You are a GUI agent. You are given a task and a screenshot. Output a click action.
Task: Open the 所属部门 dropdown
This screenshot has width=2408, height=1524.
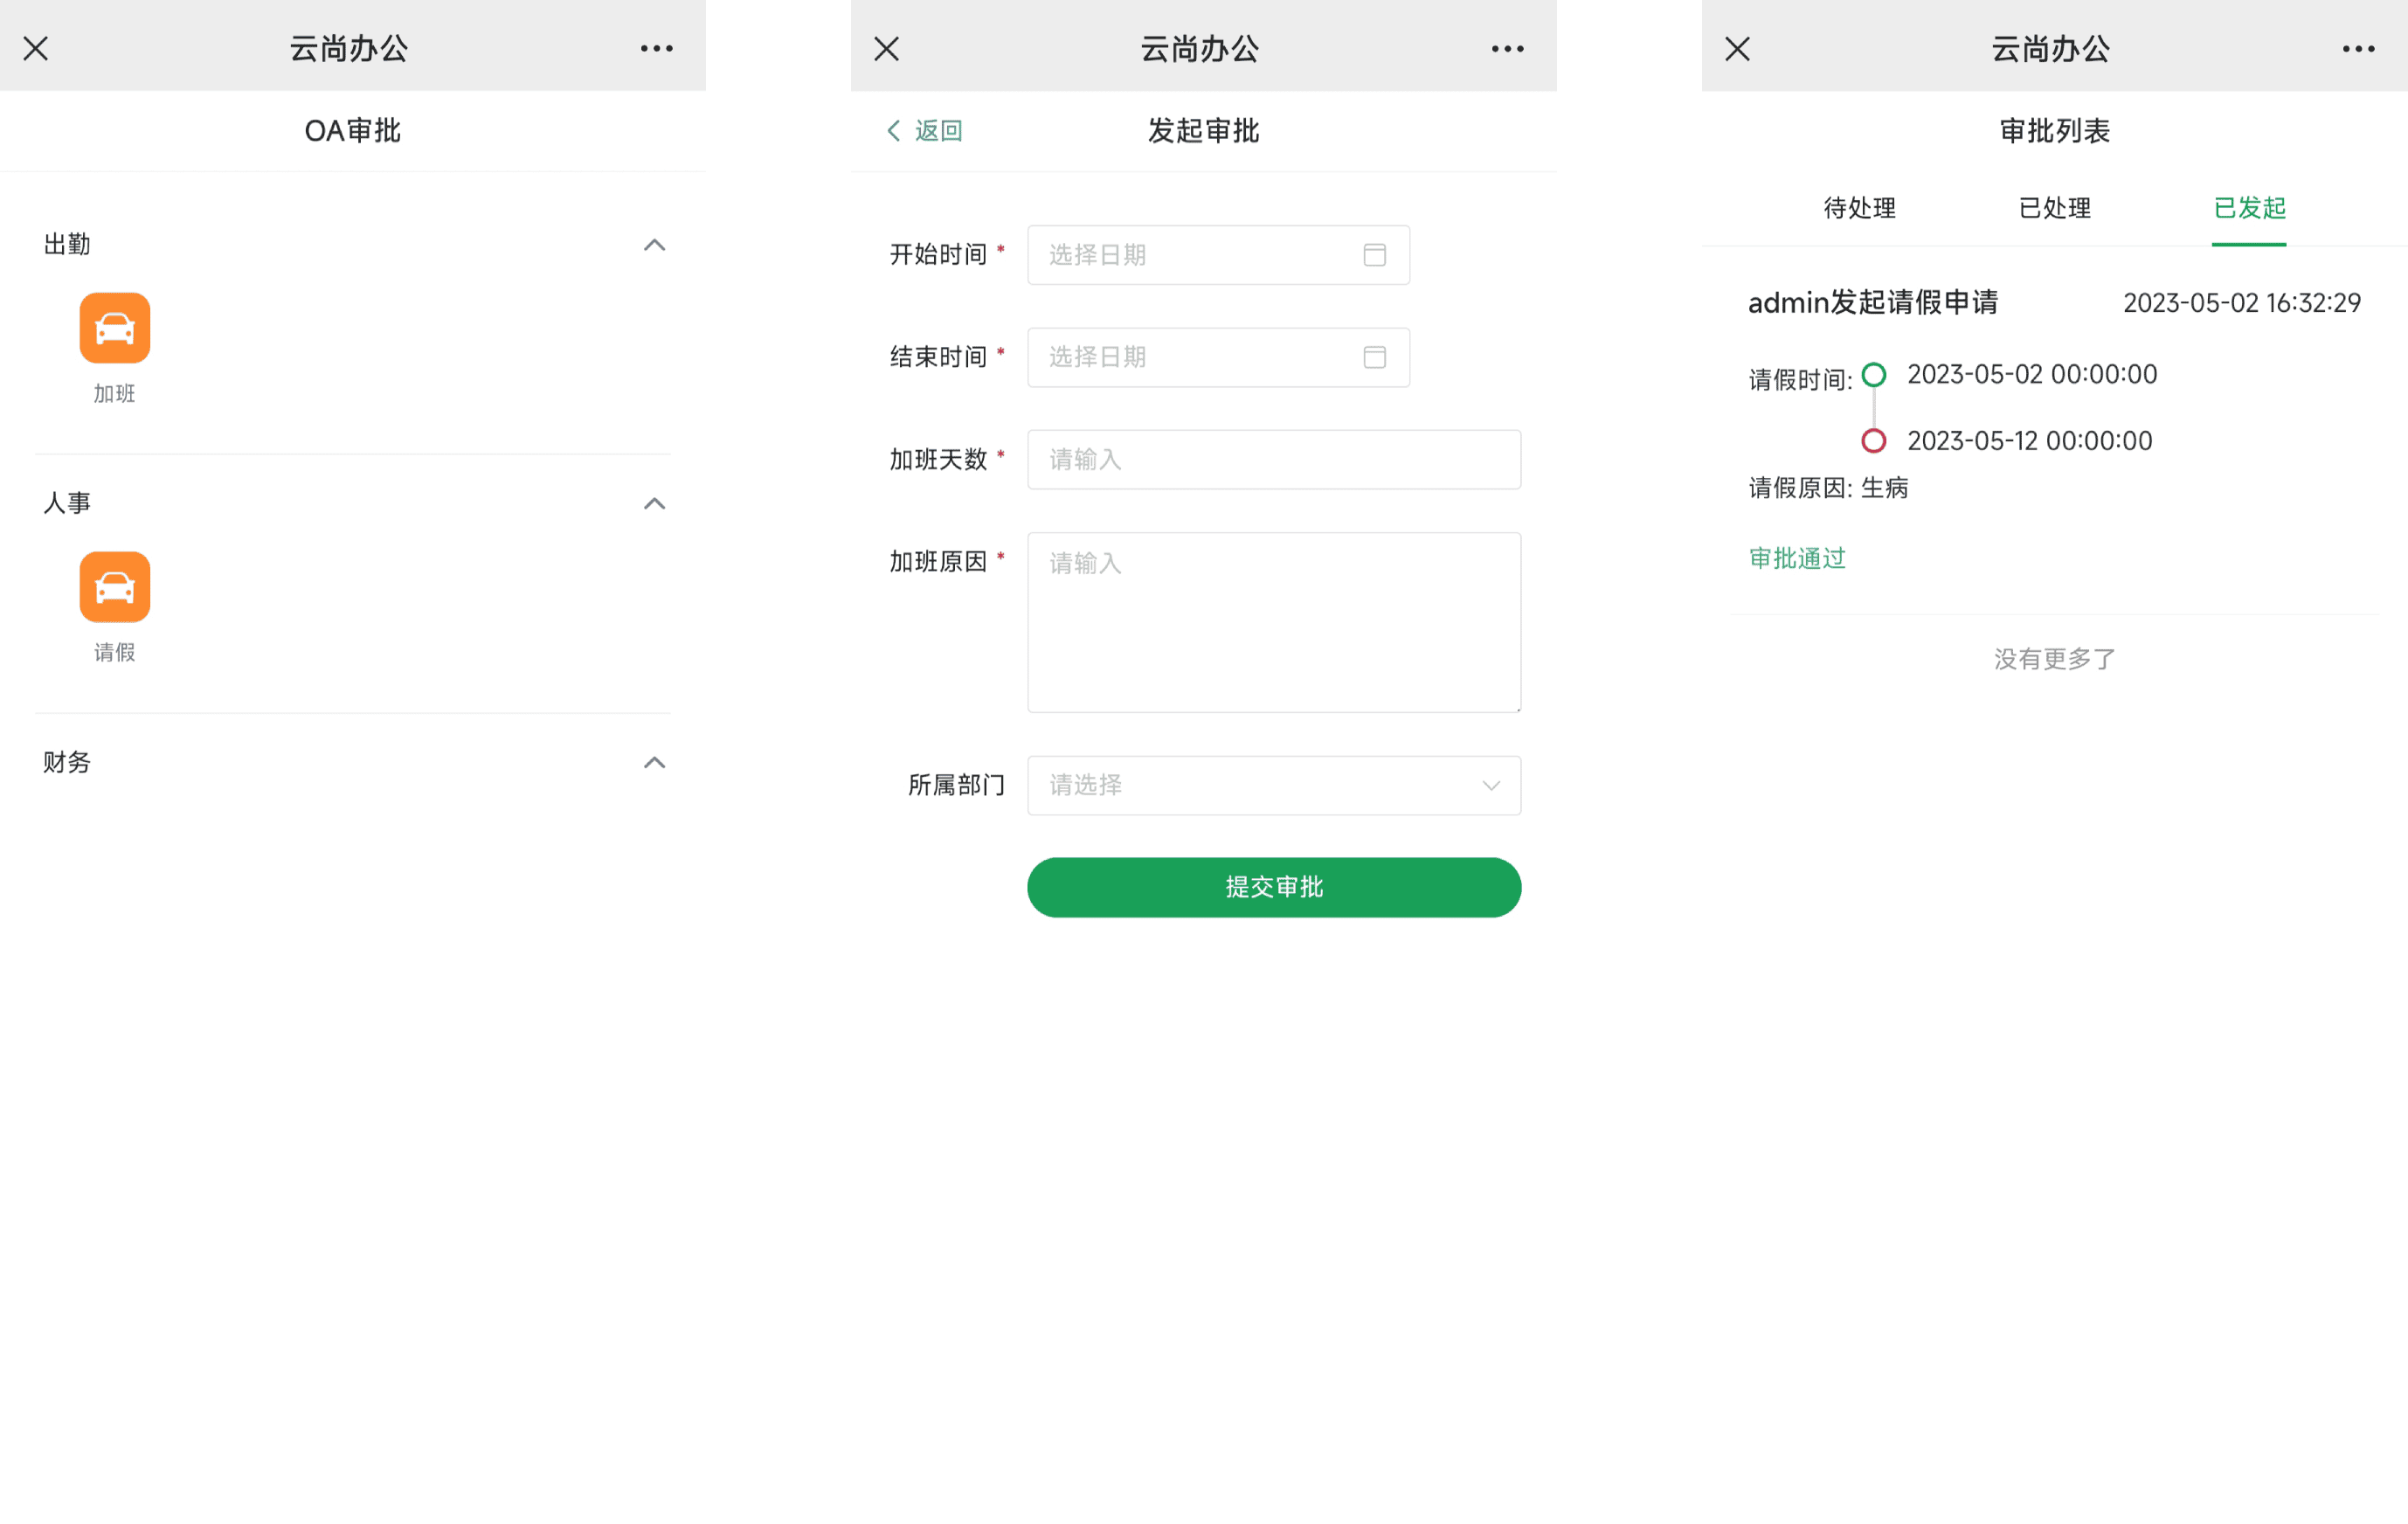coord(1273,785)
